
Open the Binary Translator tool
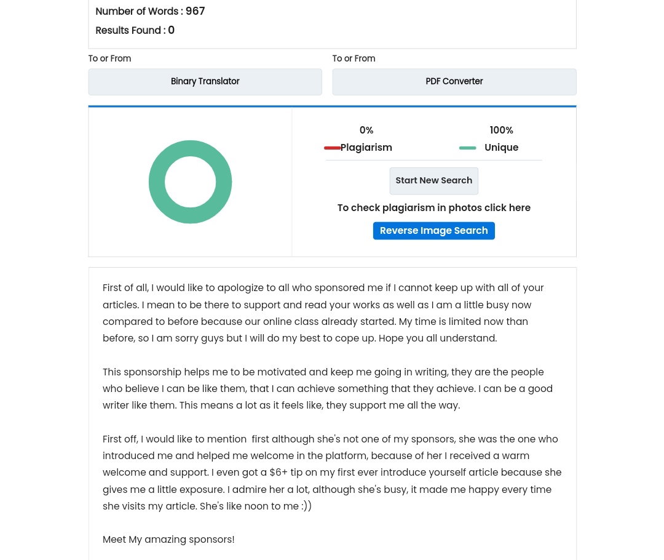pyautogui.click(x=205, y=82)
